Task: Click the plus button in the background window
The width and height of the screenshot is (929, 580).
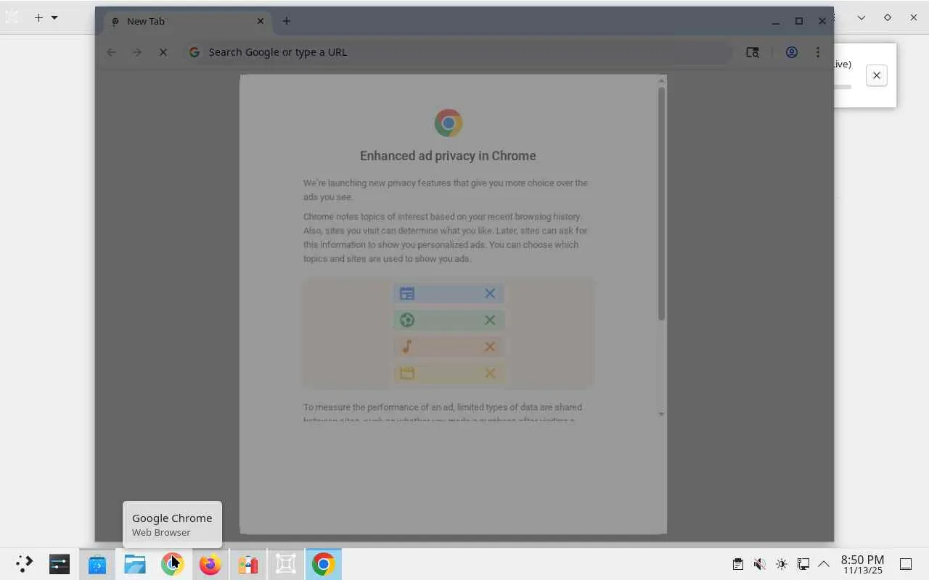Action: 38,17
